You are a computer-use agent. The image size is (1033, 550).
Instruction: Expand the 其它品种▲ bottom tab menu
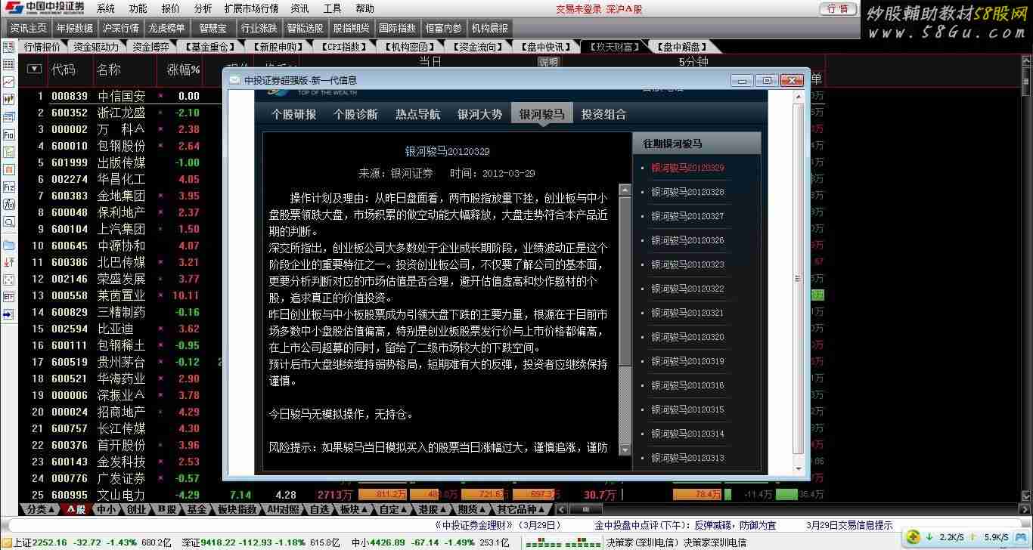(x=522, y=510)
